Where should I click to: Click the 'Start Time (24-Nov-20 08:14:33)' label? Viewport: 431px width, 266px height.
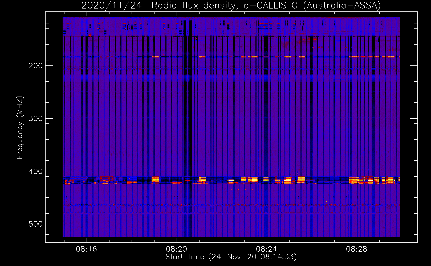pos(231,257)
